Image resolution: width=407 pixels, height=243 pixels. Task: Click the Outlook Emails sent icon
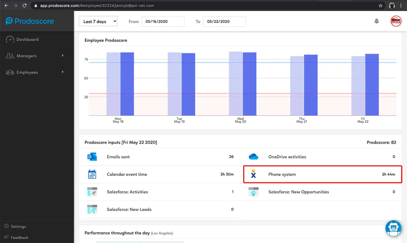click(x=92, y=157)
